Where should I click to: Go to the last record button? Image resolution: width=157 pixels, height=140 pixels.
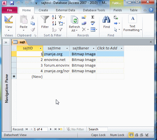point(56,129)
